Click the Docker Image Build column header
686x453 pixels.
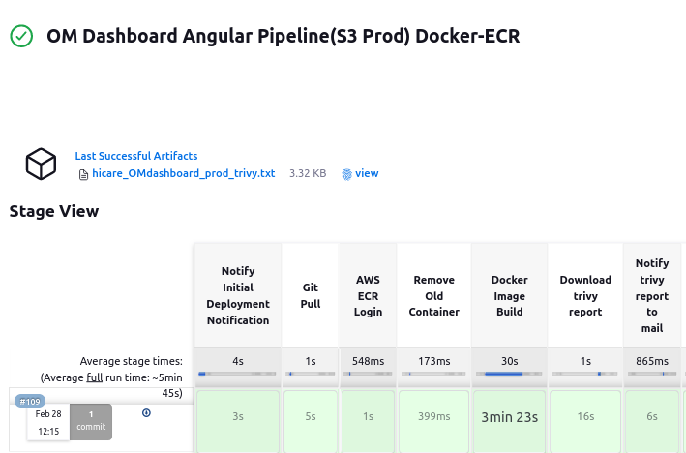509,296
